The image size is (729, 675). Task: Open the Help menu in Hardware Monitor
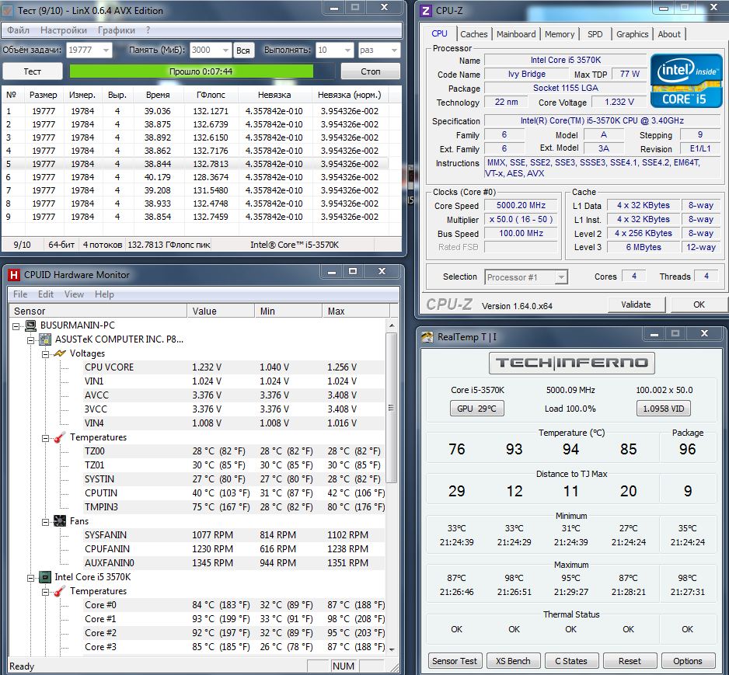pos(104,294)
